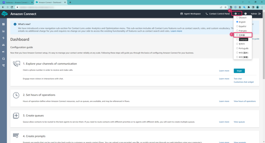Collapse the globe language dropdown

[237, 14]
